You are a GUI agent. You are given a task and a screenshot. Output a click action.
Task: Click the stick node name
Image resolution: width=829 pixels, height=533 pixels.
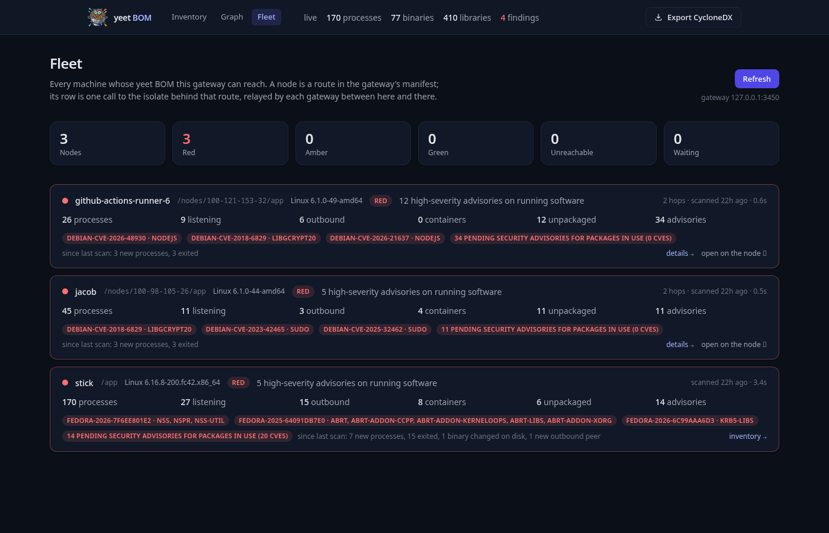84,383
